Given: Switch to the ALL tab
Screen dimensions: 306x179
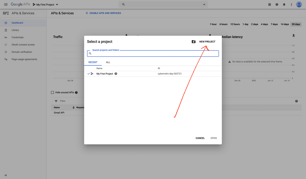Looking at the screenshot, I should pos(108,62).
